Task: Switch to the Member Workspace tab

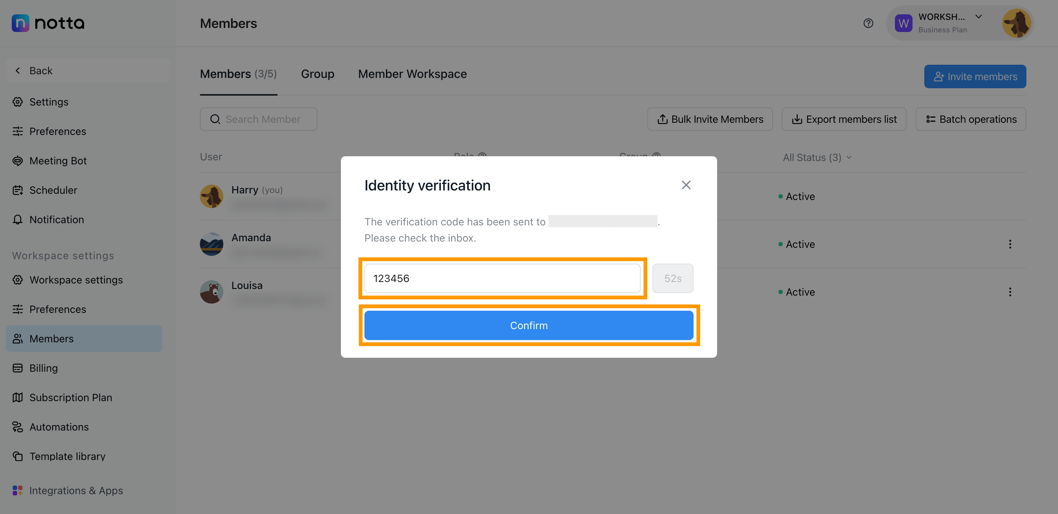Action: [x=412, y=74]
